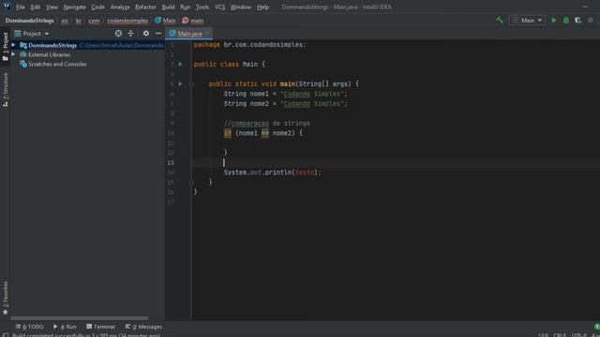Open the Navigate menu
The width and height of the screenshot is (600, 337).
pyautogui.click(x=75, y=7)
